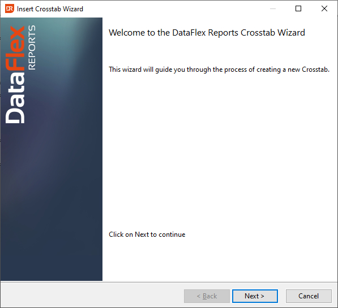Click the 'Click on Next to continue' text

point(147,235)
